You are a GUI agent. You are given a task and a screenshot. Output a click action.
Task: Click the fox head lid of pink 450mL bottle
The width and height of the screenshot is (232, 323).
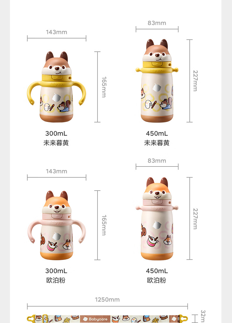(157, 189)
